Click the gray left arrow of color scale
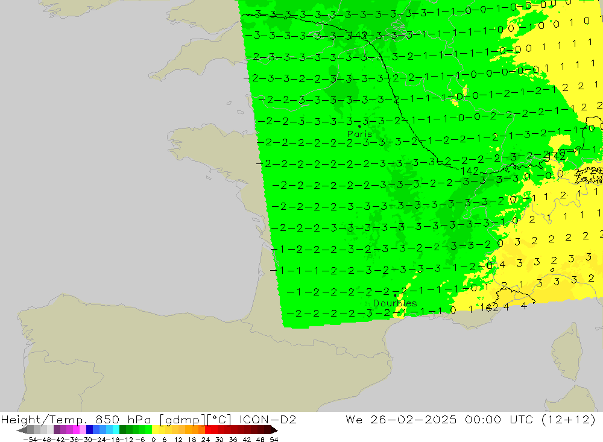Screen dimensions: 603x442 (x=22, y=430)
